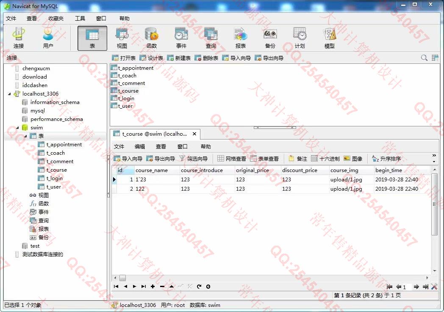The height and width of the screenshot is (312, 444).
Task: Click the search magnifier icon
Action: [x=424, y=57]
